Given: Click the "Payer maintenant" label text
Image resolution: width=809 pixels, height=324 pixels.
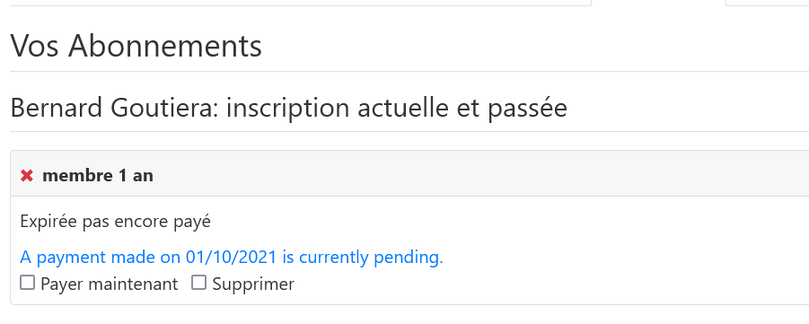Looking at the screenshot, I should pyautogui.click(x=109, y=284).
